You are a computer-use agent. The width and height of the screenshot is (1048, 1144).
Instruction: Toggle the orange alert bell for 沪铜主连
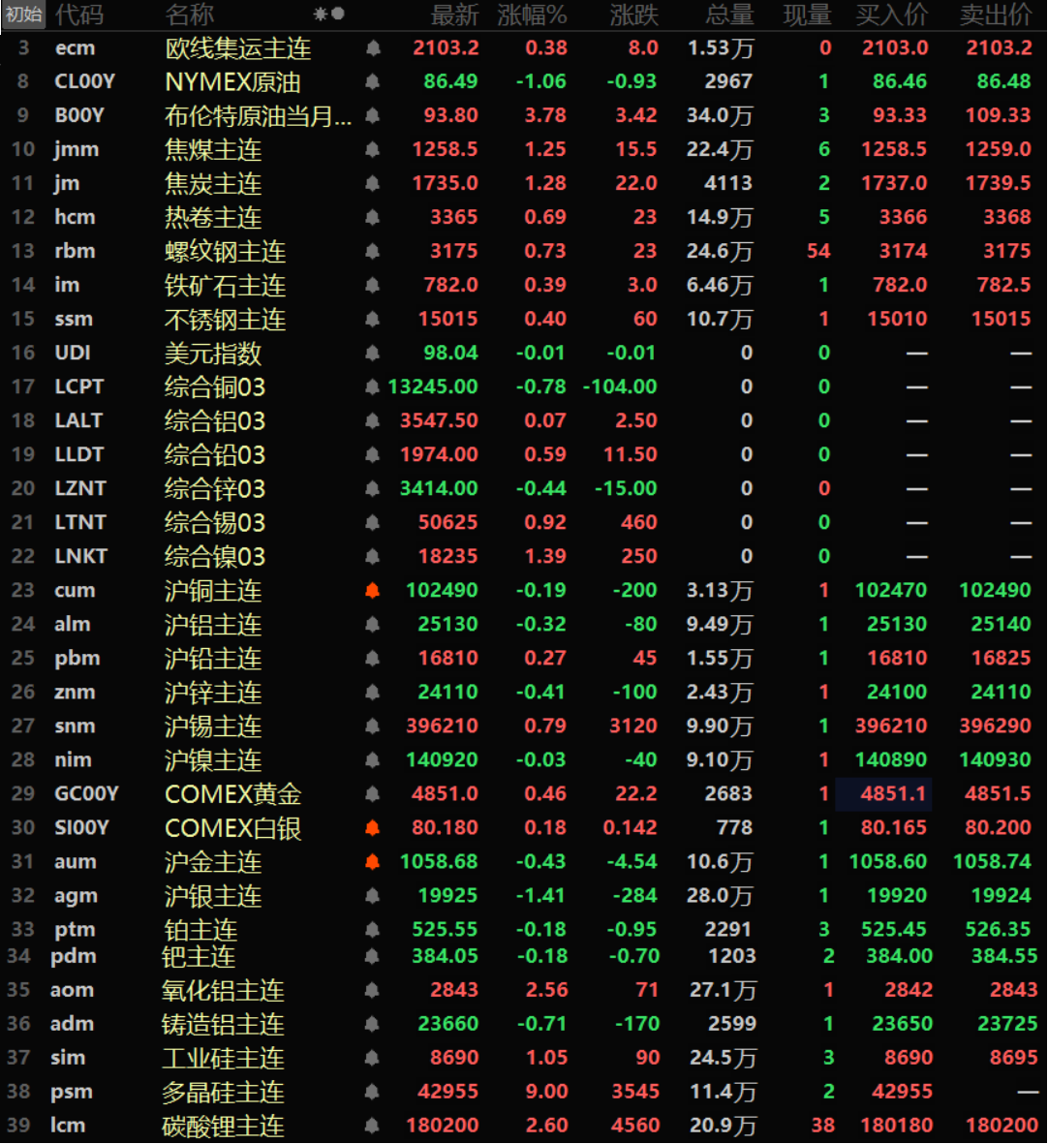[x=372, y=591]
